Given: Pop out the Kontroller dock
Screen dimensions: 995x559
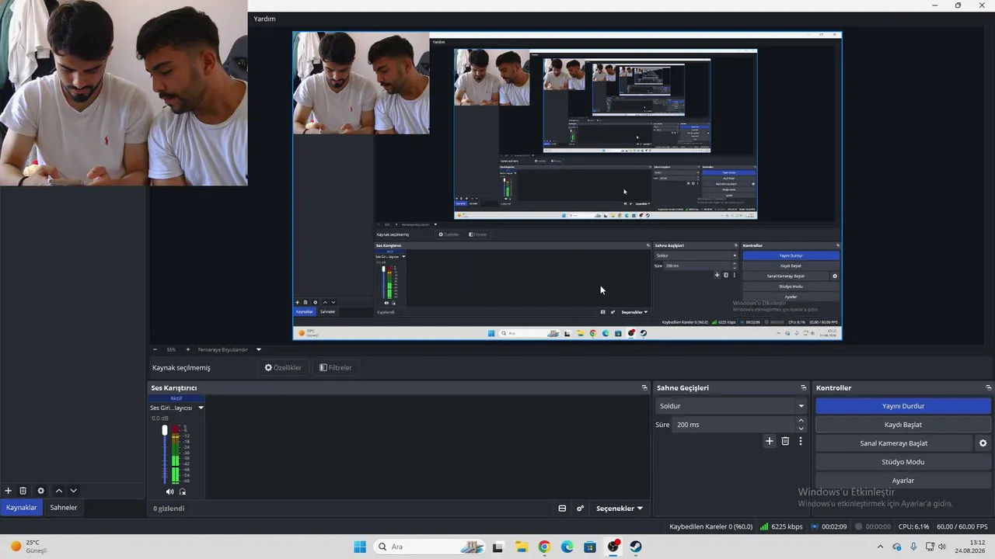Looking at the screenshot, I should [x=989, y=387].
